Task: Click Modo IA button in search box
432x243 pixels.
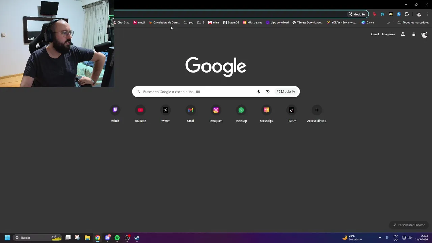Action: (x=286, y=92)
